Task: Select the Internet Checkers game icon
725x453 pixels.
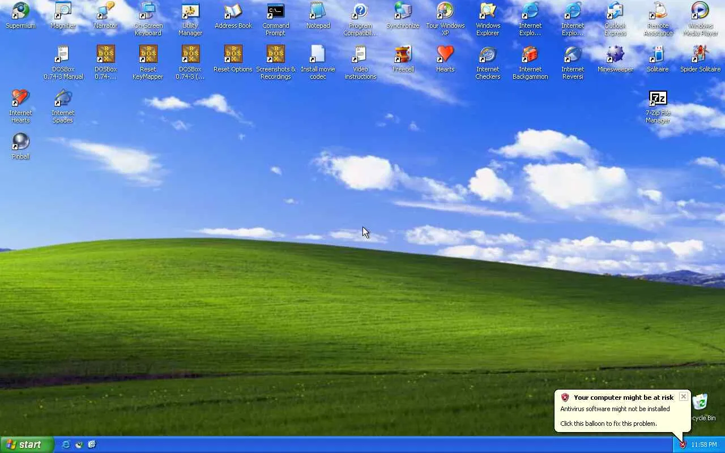Action: tap(488, 63)
